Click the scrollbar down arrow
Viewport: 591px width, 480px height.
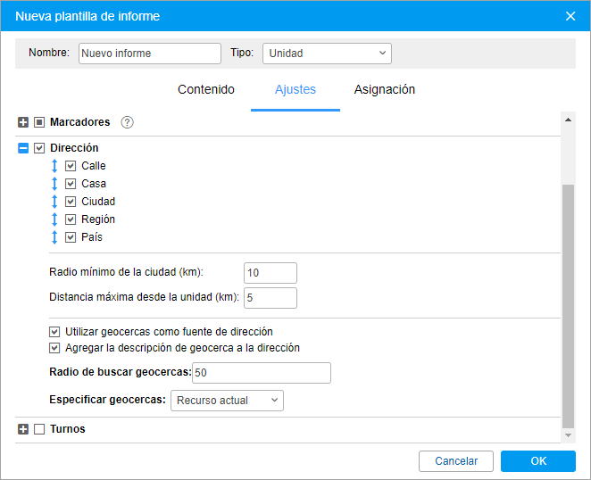click(x=568, y=434)
